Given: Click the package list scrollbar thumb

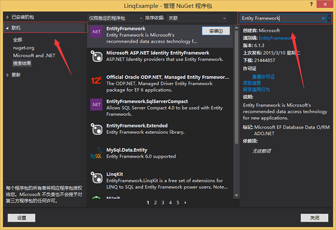Looking at the screenshot, I should [237, 87].
